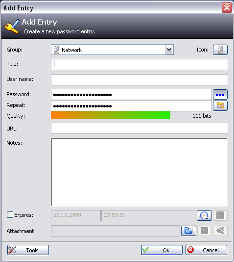Click into the User name field
Image resolution: width=234 pixels, height=262 pixels.
(x=140, y=79)
